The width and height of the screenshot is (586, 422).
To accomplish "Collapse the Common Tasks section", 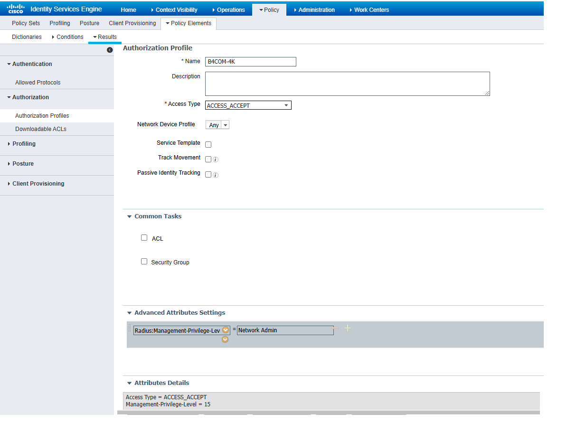I will point(129,216).
